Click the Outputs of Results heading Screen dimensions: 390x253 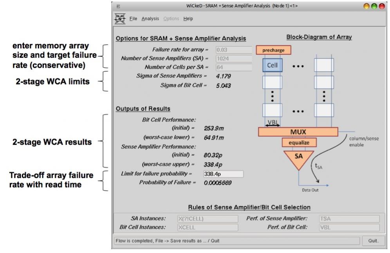point(143,109)
